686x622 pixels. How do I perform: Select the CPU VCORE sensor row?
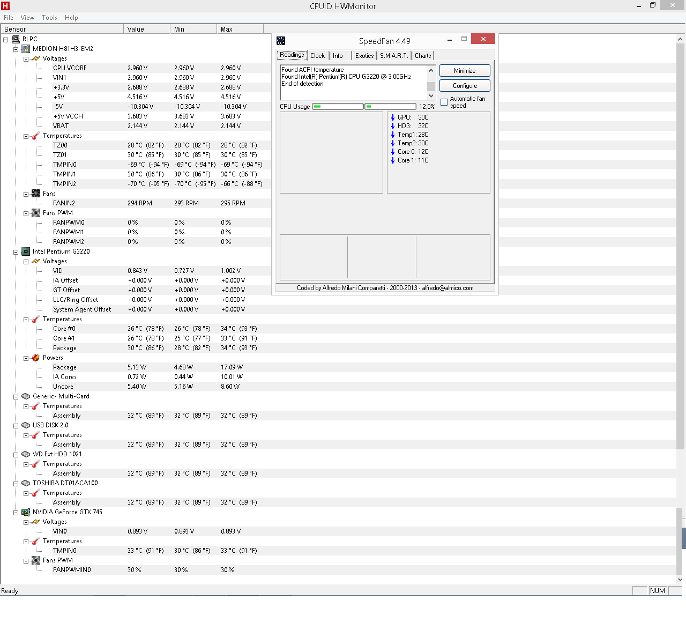tap(338, 68)
